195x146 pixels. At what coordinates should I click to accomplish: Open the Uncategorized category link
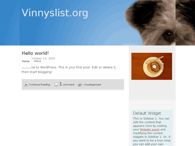[x=92, y=85]
